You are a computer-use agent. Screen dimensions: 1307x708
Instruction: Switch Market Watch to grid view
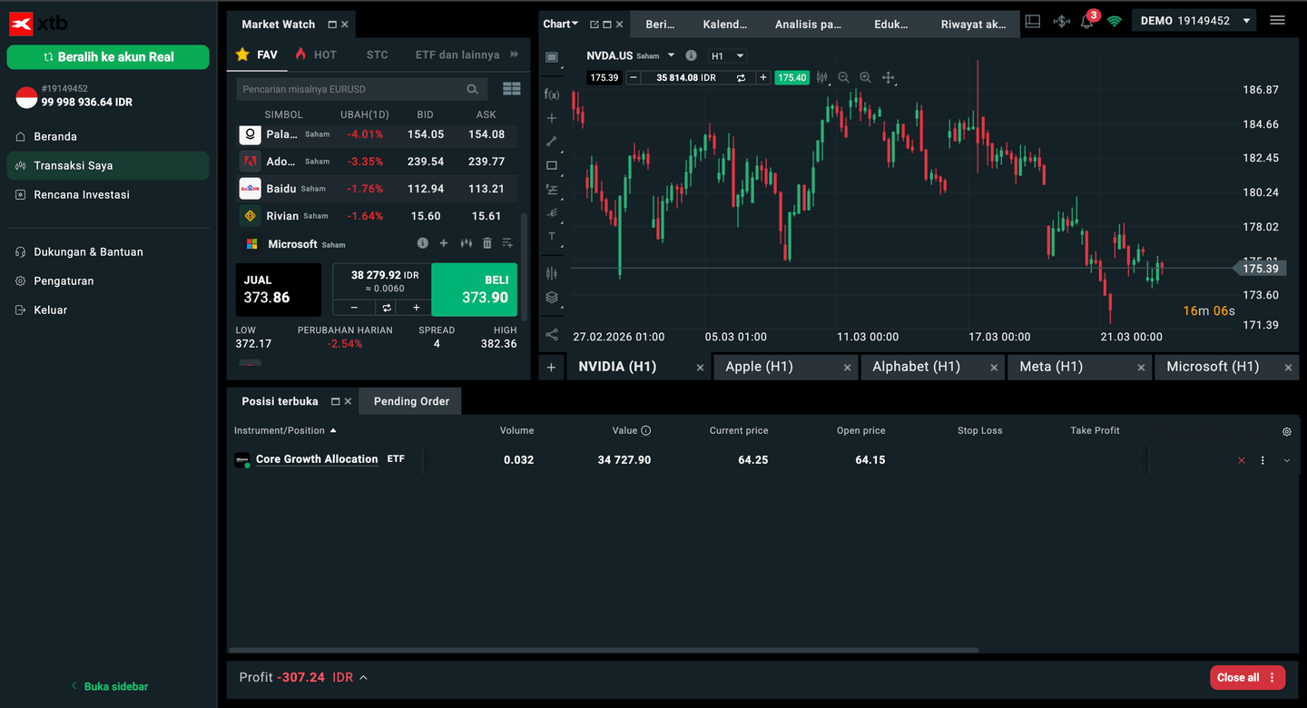coord(512,89)
